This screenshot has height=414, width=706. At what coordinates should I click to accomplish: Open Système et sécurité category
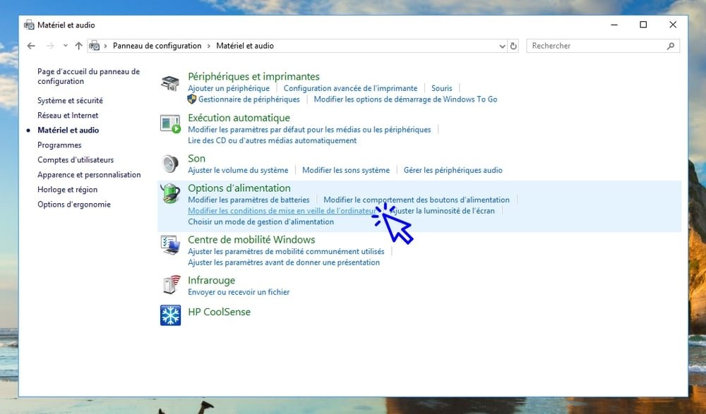point(70,100)
